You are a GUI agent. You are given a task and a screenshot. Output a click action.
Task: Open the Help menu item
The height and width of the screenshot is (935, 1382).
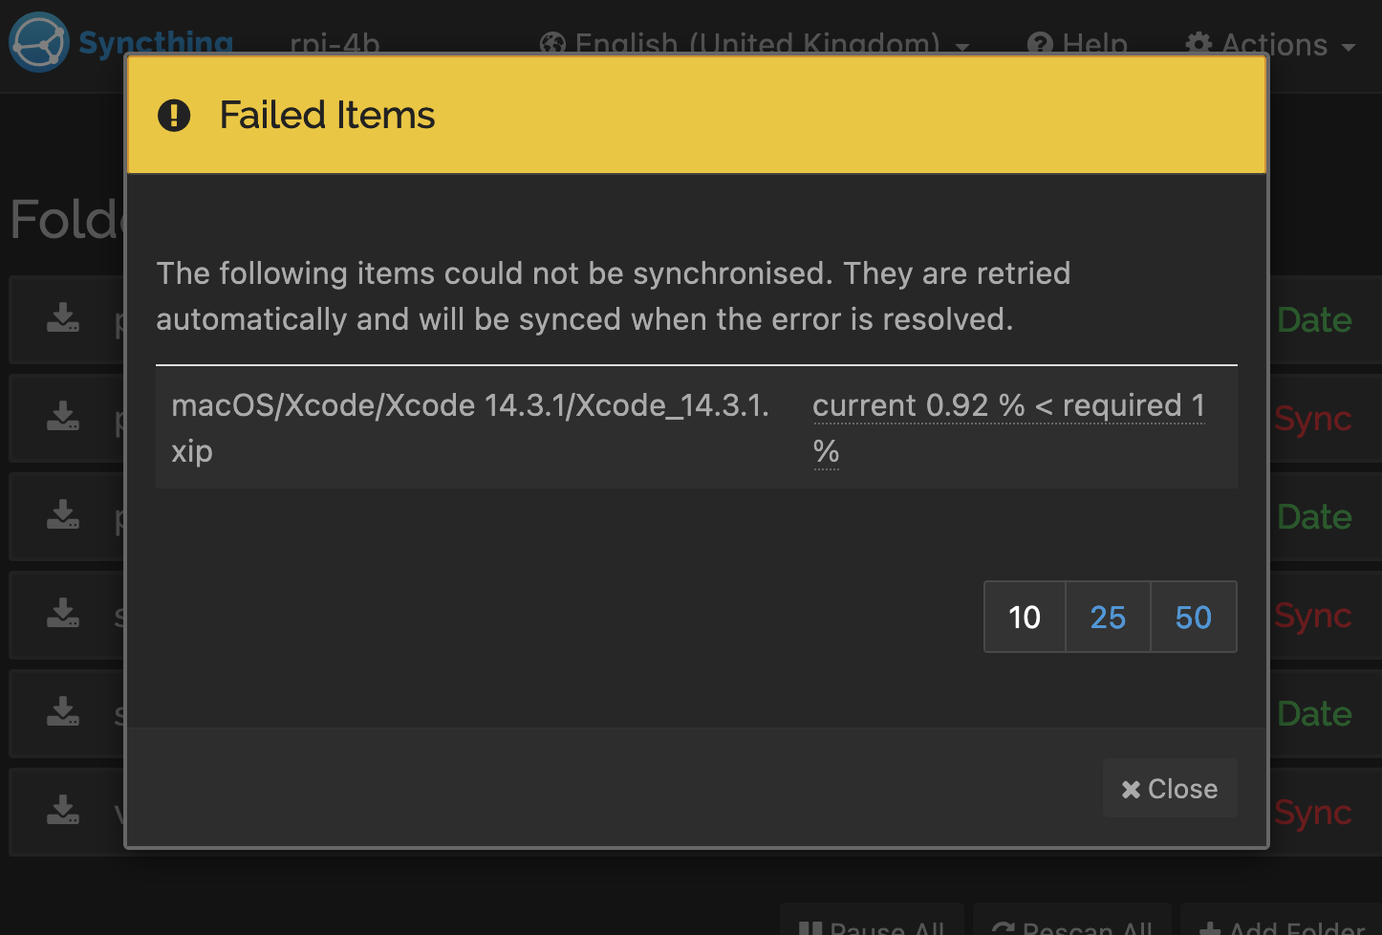1077,45
